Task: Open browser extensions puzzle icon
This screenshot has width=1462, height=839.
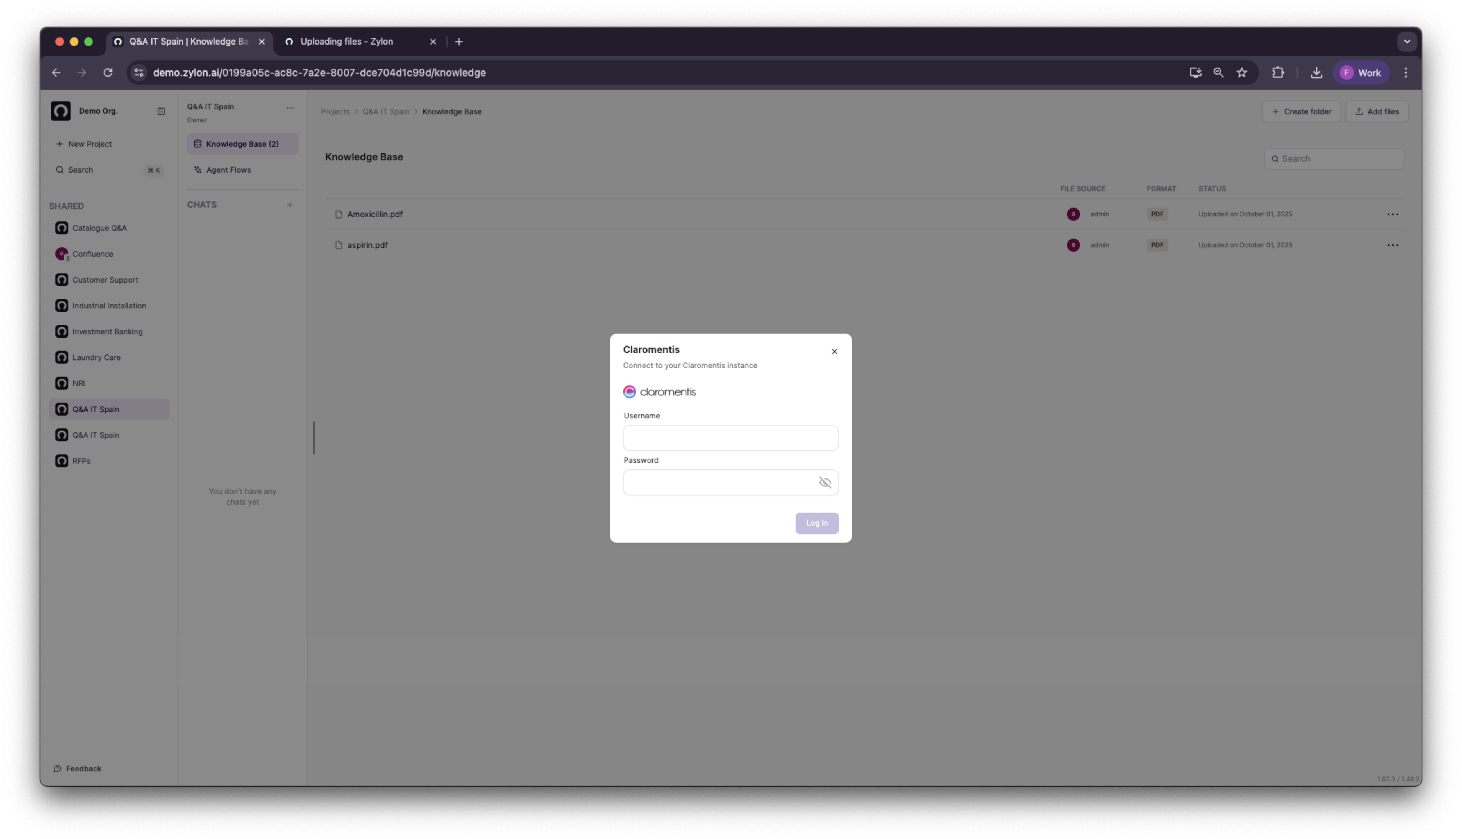Action: click(x=1277, y=73)
